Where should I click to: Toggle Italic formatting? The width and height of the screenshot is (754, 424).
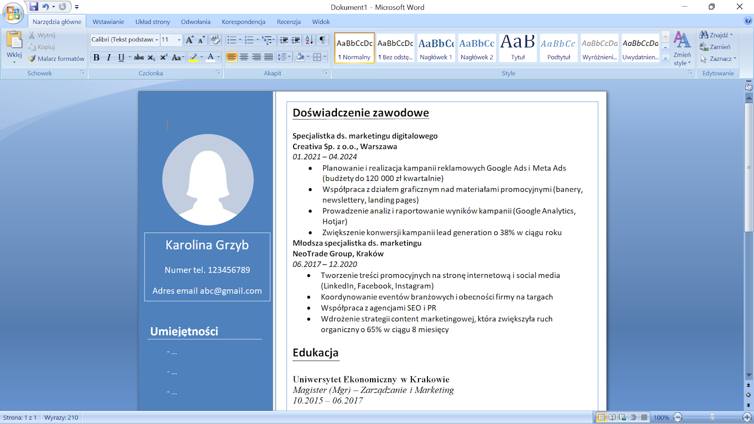(109, 57)
